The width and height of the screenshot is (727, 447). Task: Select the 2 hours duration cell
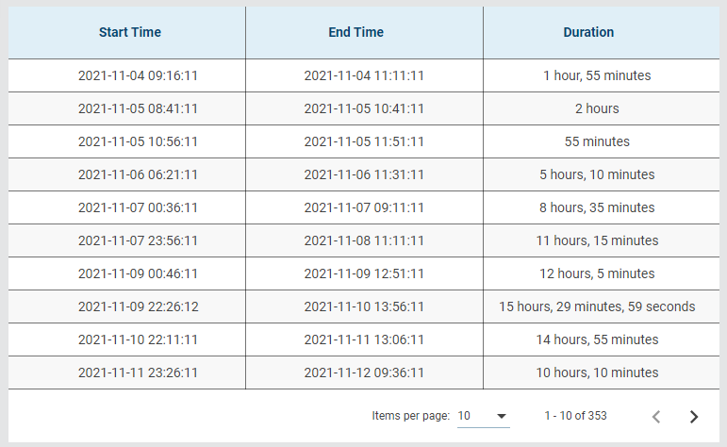[597, 108]
